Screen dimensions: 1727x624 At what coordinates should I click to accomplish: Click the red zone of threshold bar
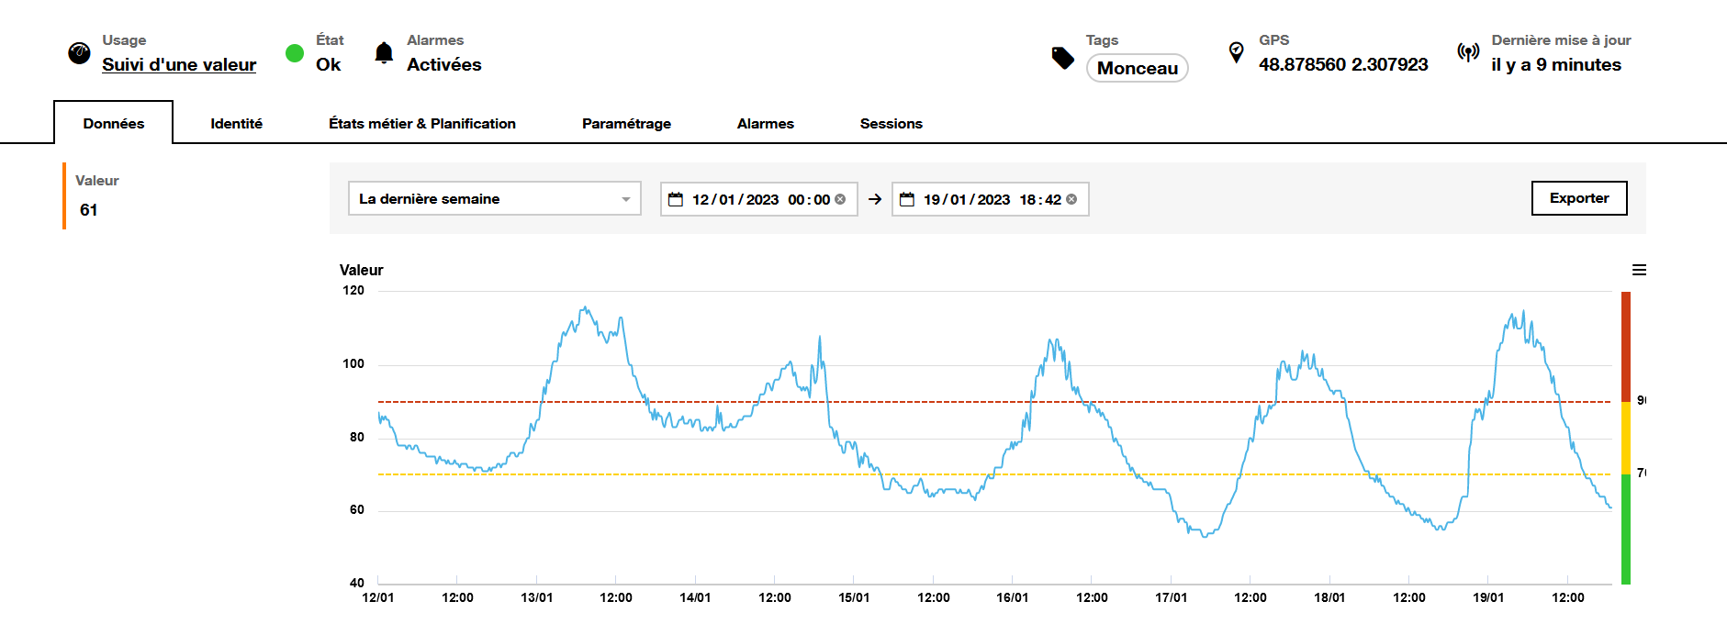coord(1625,346)
